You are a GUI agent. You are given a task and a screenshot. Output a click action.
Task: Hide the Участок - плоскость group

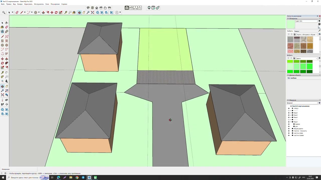(x=289, y=131)
